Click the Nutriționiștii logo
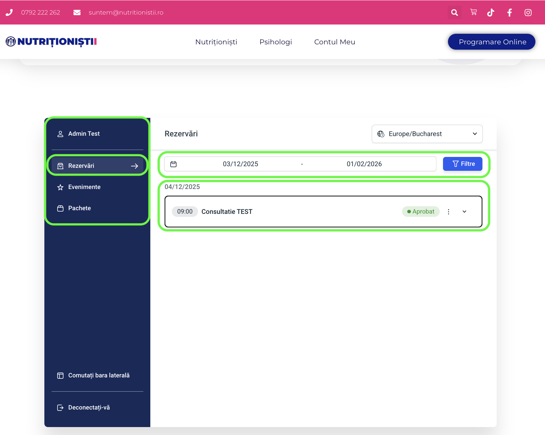Image resolution: width=545 pixels, height=435 pixels. (x=51, y=42)
